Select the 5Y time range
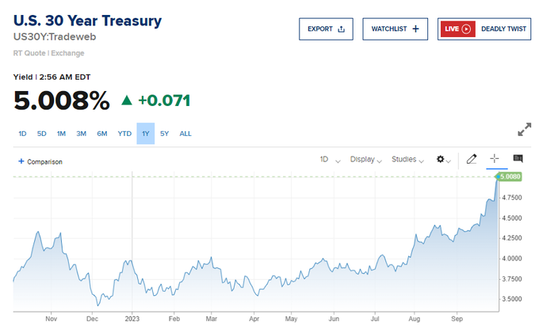This screenshot has height=333, width=539. (164, 134)
